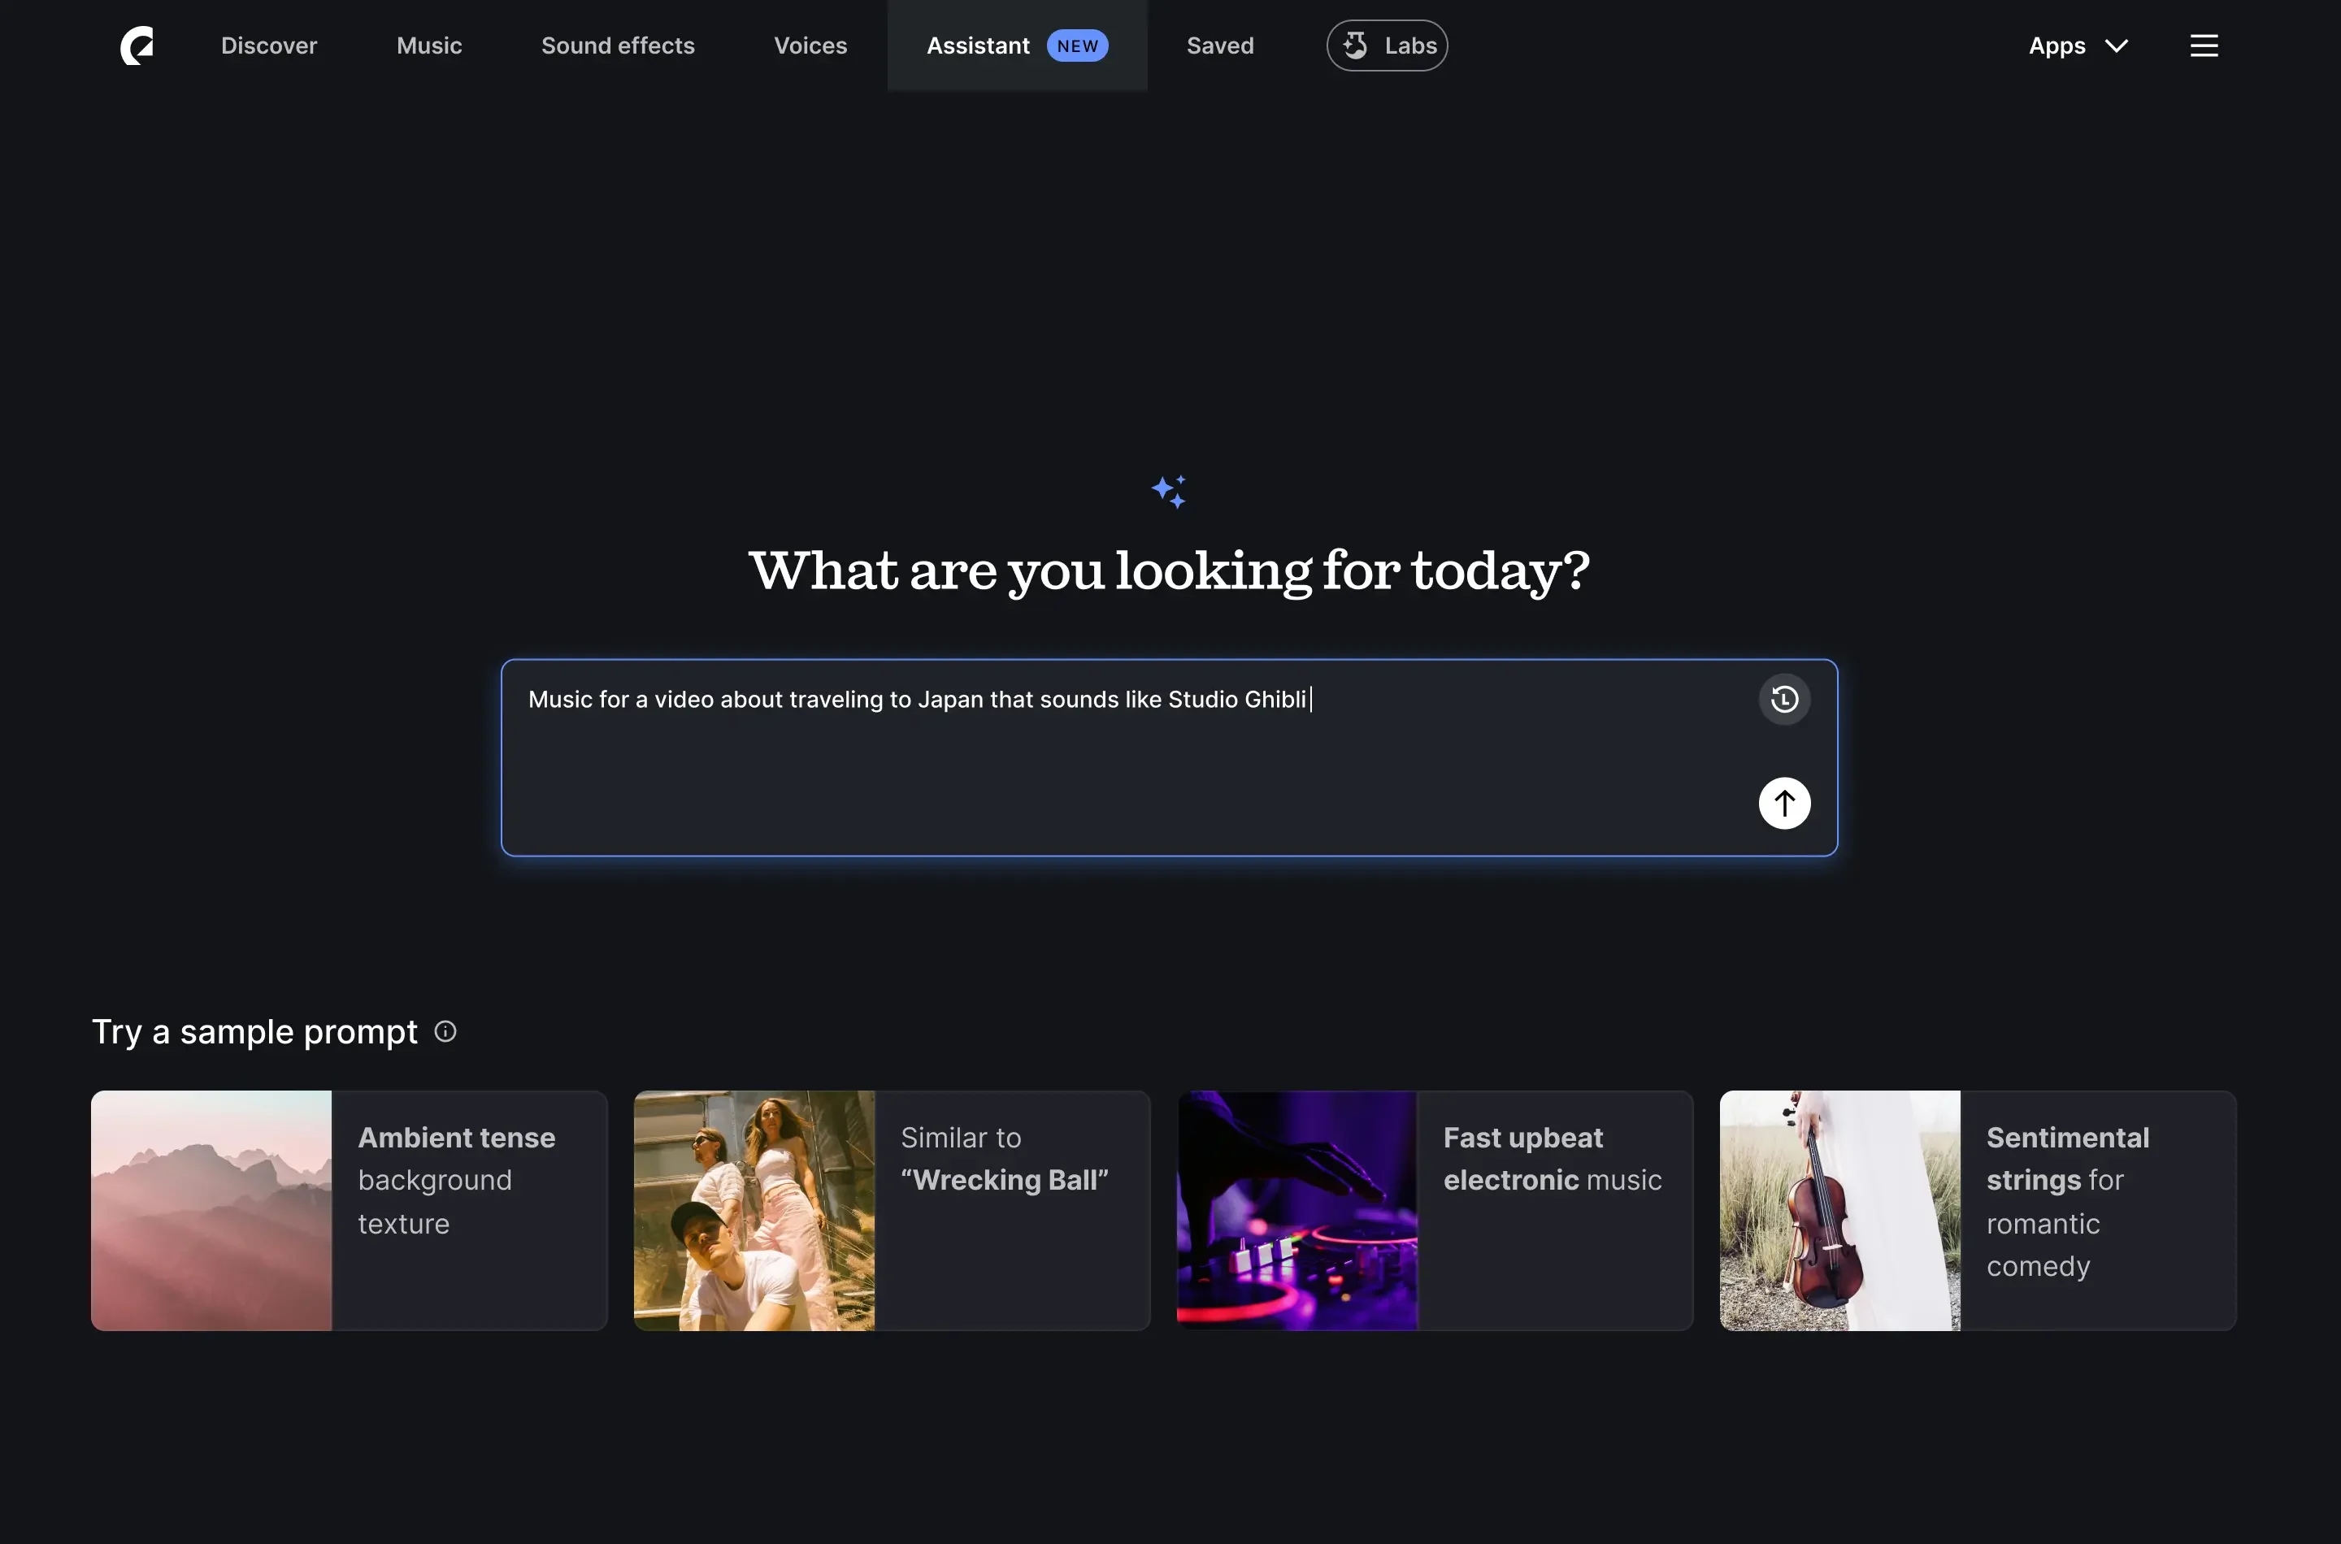Open the Music tab
Image resolution: width=2341 pixels, height=1544 pixels.
pyautogui.click(x=428, y=46)
